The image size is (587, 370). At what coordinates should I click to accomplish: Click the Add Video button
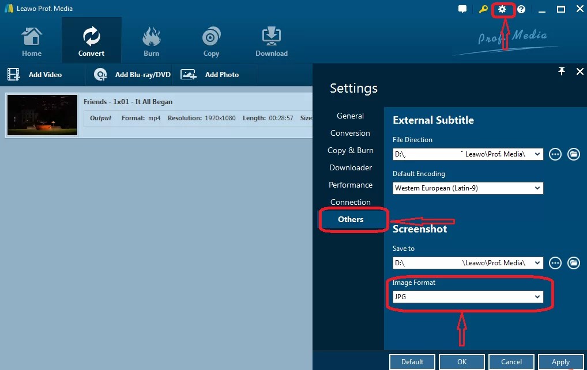35,74
